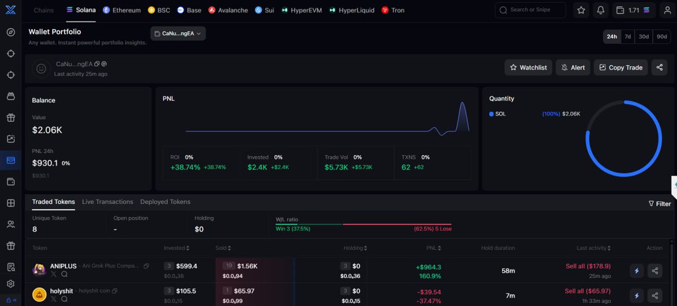Image resolution: width=677 pixels, height=306 pixels.
Task: Click the win/loss ratio bar
Action: point(364,224)
